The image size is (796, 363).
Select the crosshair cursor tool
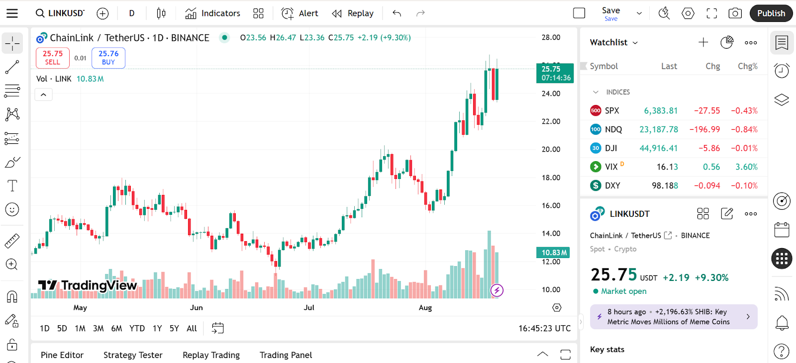point(12,43)
